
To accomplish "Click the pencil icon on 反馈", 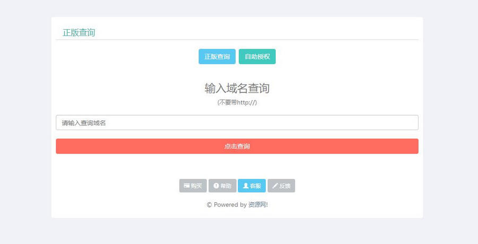I will [275, 186].
